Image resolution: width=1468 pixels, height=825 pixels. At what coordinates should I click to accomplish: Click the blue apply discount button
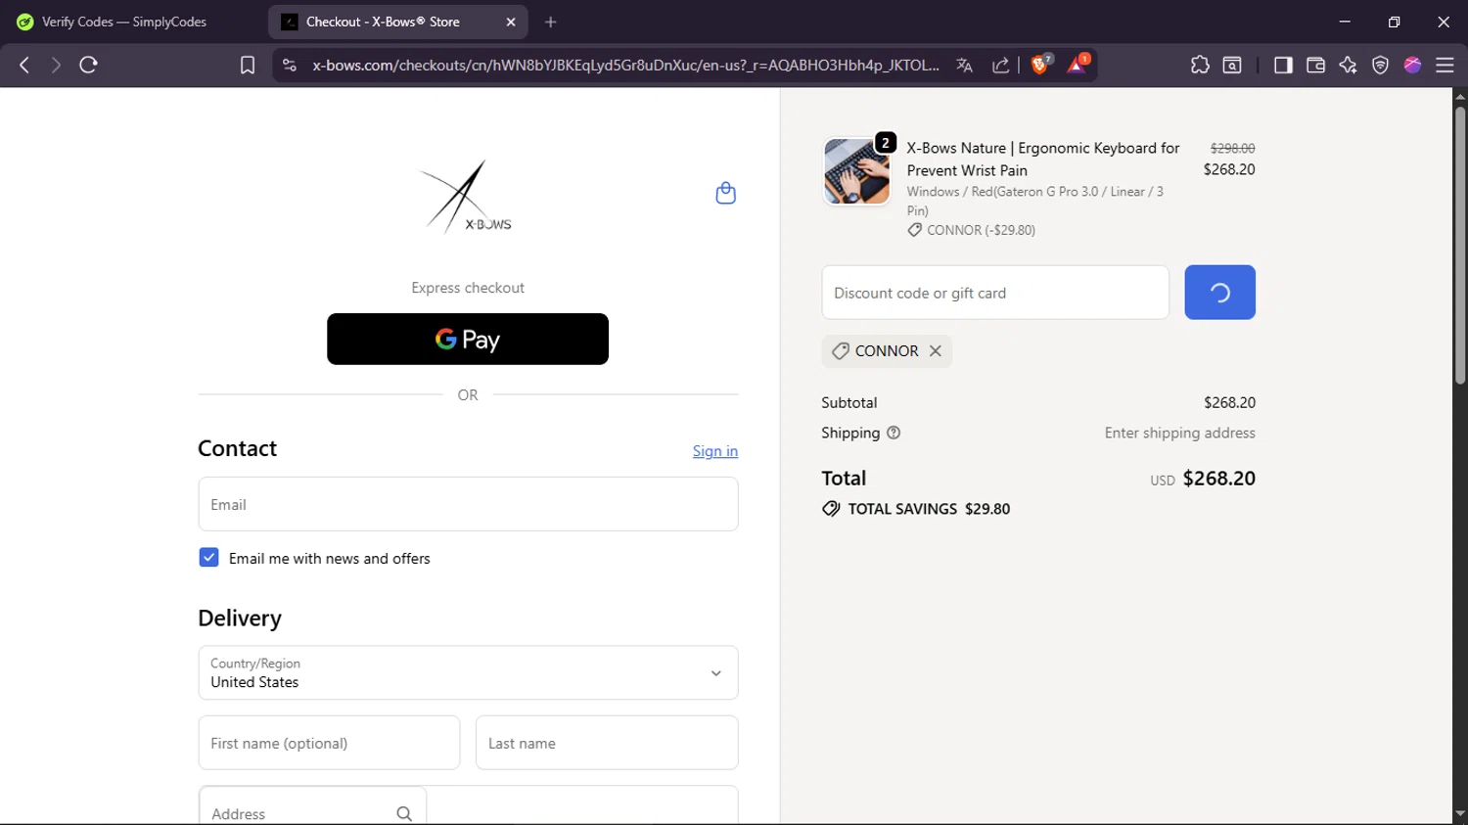[1219, 292]
